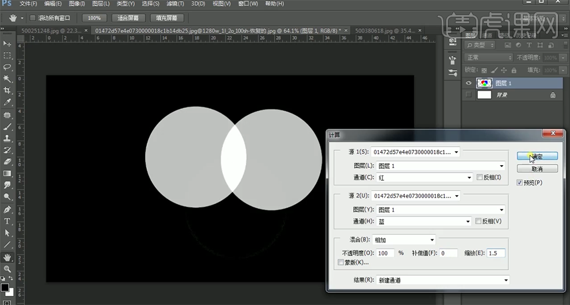Click the 取消 cancel button
Viewport: 570px width, 305px height.
click(x=537, y=169)
